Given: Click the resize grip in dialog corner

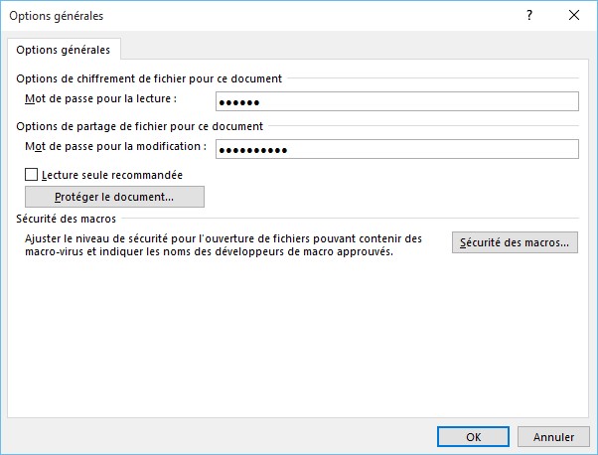Looking at the screenshot, I should tap(591, 449).
